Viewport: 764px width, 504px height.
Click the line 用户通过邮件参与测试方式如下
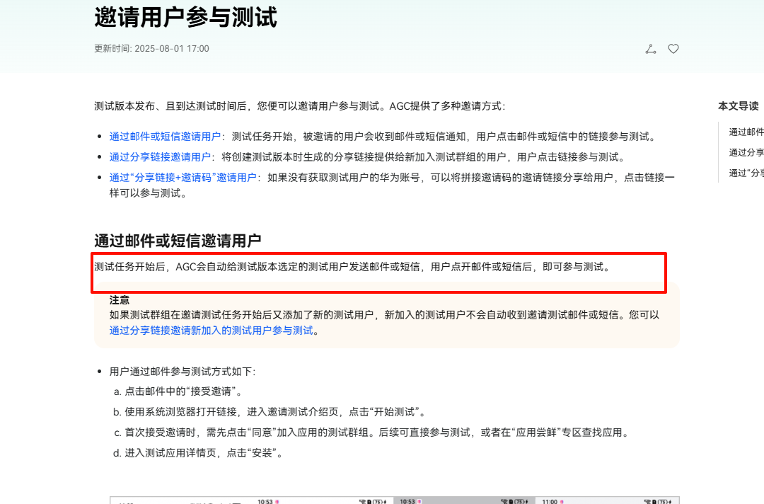click(x=183, y=372)
